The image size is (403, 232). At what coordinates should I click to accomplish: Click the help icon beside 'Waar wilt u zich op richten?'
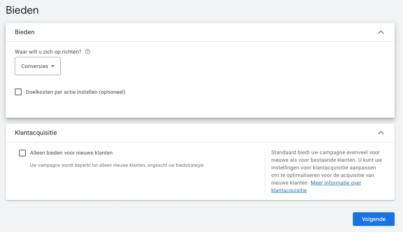click(88, 52)
